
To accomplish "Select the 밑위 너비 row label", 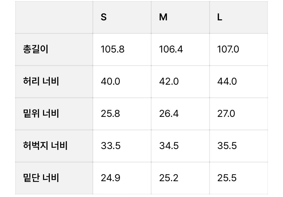I will point(41,114).
